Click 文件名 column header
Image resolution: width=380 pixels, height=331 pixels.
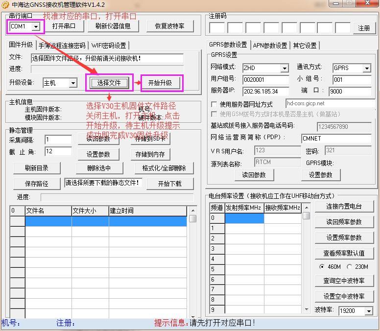[48, 211]
